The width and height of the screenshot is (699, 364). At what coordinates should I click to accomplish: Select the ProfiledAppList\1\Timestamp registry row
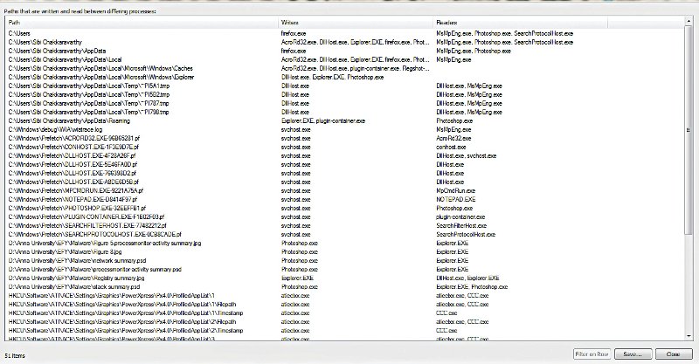click(344, 312)
